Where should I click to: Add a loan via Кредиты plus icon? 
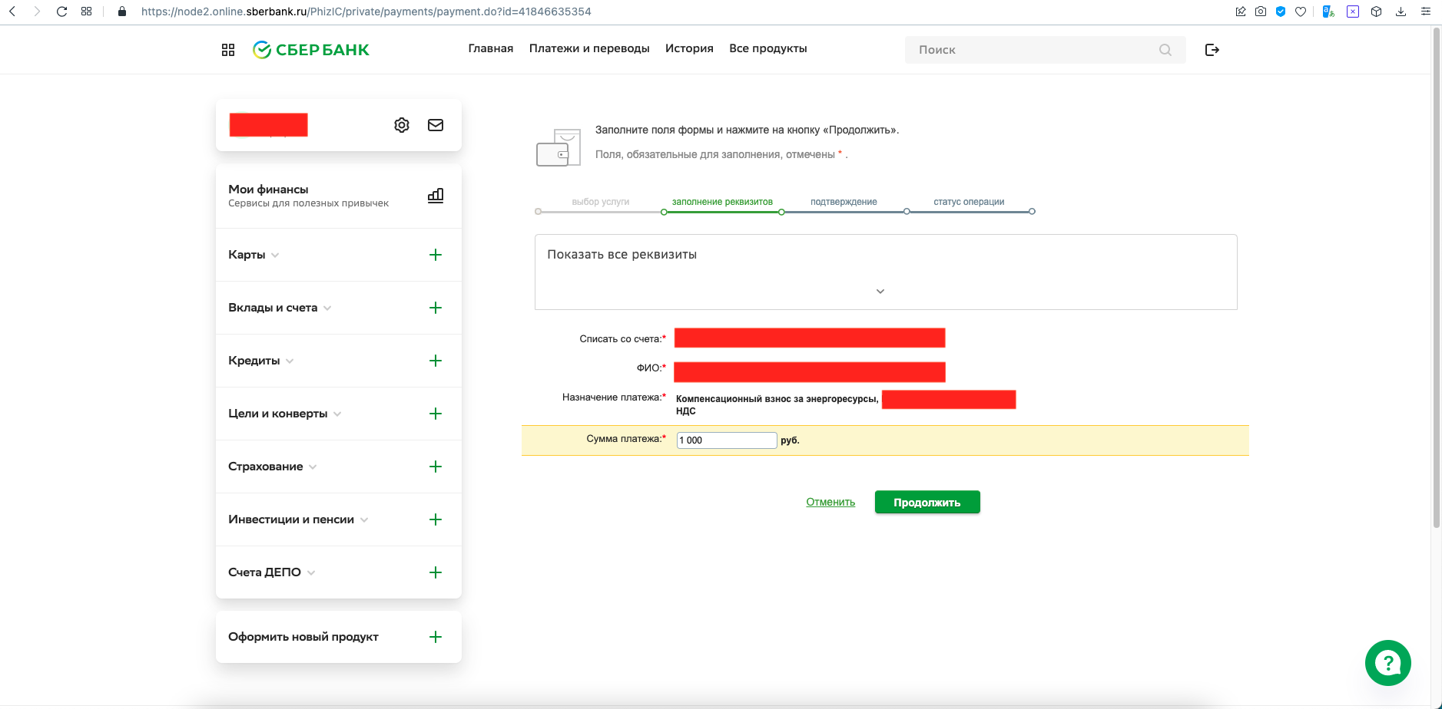[436, 361]
